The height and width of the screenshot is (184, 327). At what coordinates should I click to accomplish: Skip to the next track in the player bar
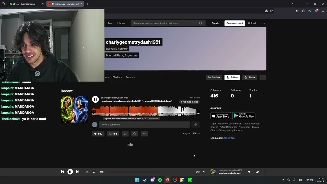(78, 172)
